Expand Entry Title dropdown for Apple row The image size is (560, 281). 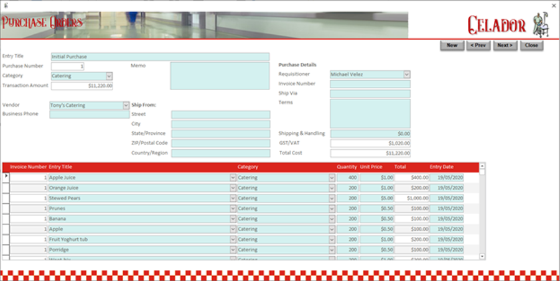point(233,229)
